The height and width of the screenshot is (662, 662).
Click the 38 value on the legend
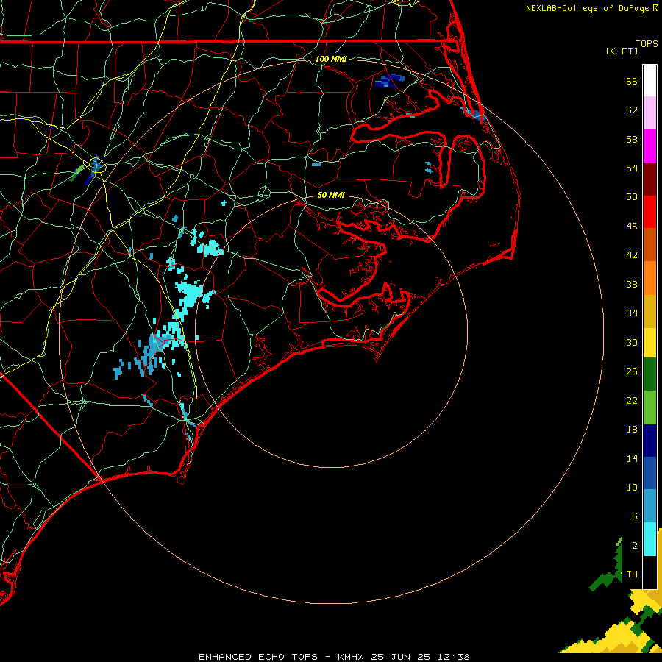(632, 285)
